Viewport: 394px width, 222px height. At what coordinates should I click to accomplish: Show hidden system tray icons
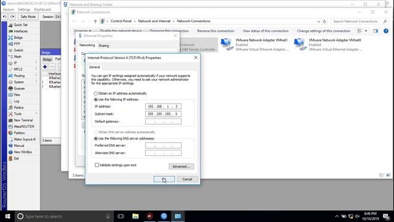pyautogui.click(x=337, y=216)
